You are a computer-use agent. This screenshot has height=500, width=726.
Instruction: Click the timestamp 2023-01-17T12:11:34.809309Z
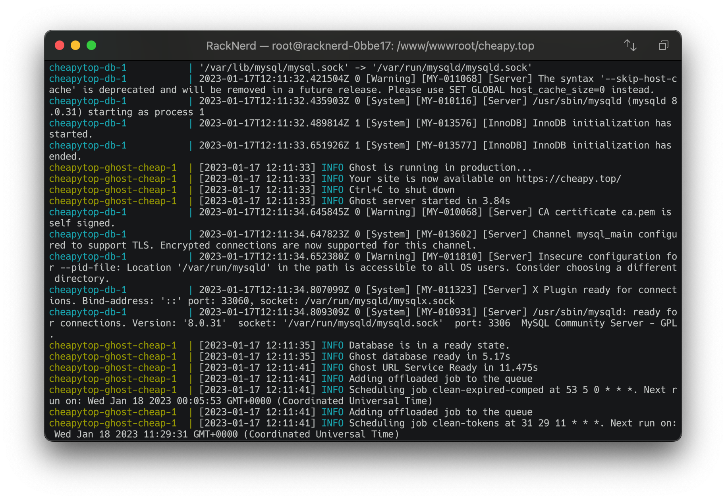pyautogui.click(x=274, y=312)
